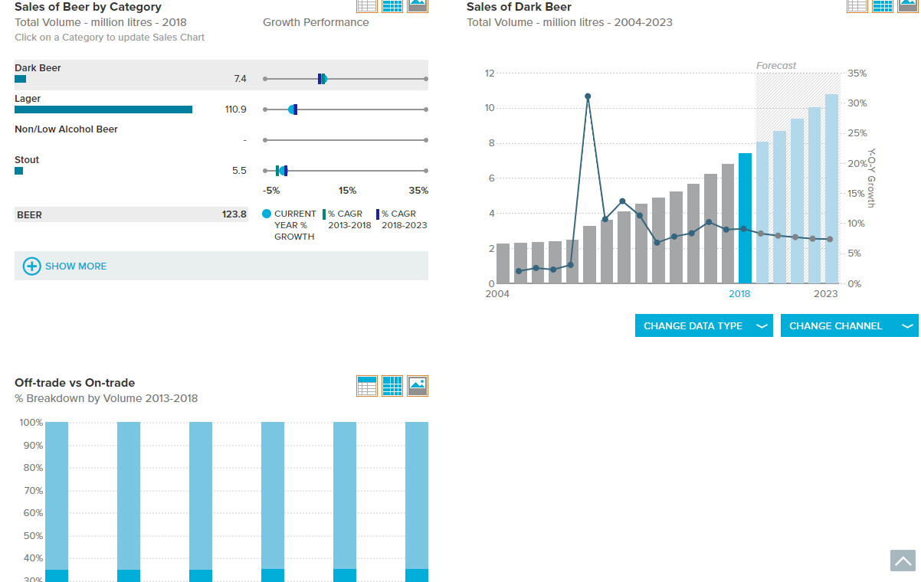Expand the SHOW MORE categories row
The height and width of the screenshot is (582, 921).
221,266
